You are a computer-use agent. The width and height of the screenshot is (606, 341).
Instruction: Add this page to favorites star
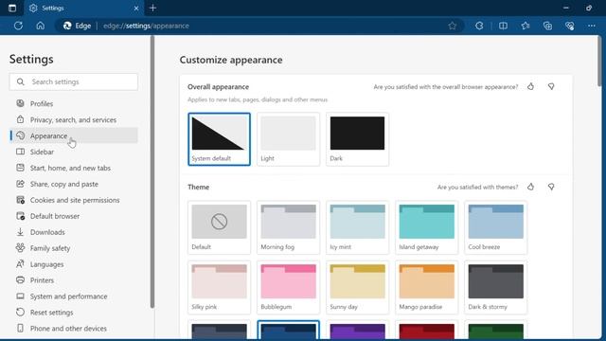[x=453, y=26]
